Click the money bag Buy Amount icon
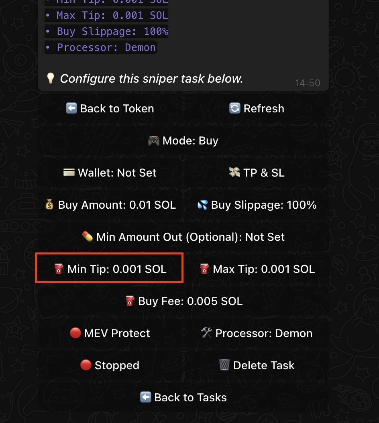 pyautogui.click(x=49, y=205)
